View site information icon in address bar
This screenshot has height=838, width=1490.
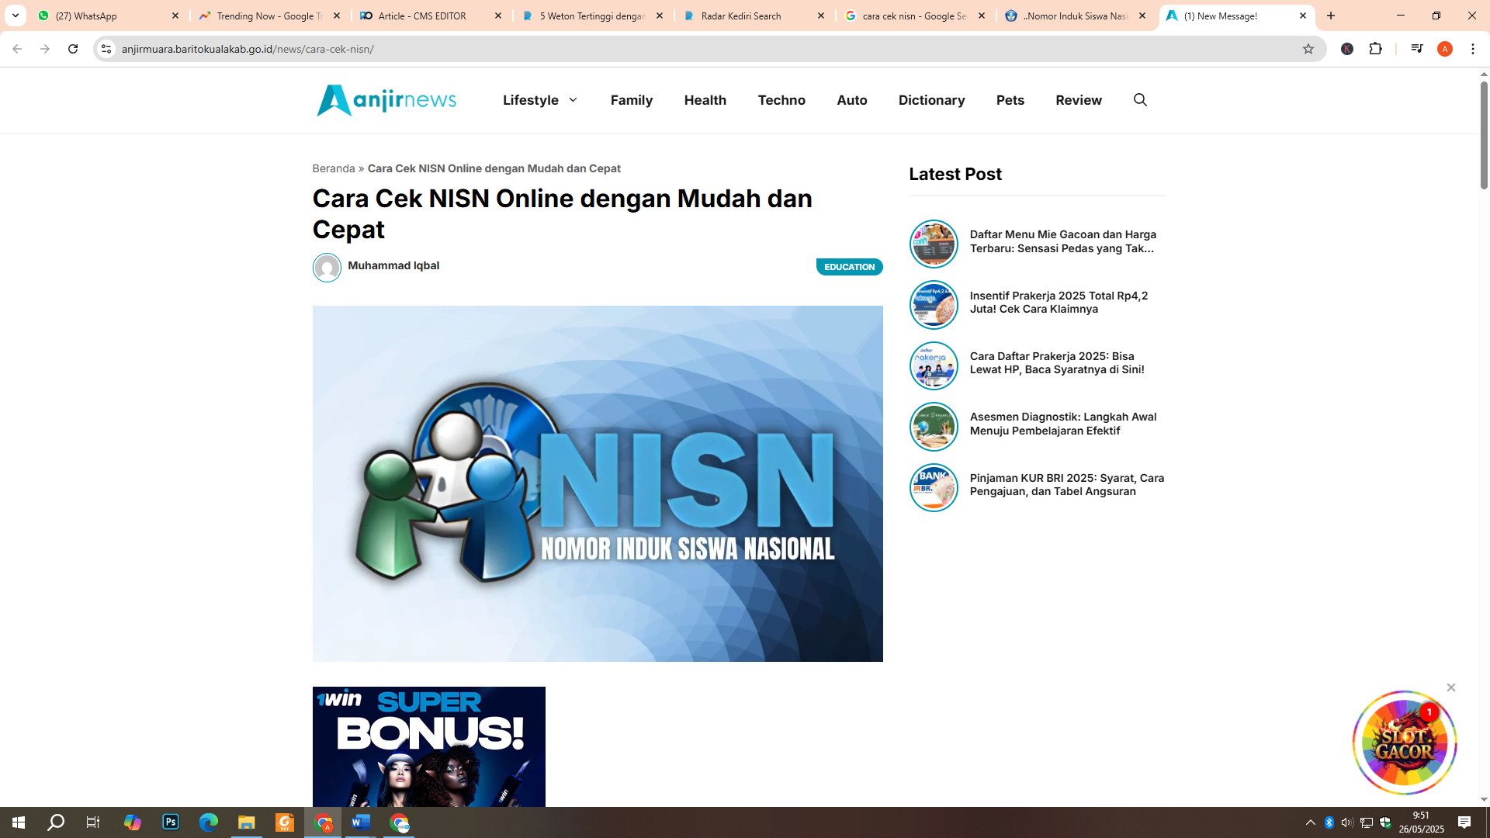pos(106,49)
